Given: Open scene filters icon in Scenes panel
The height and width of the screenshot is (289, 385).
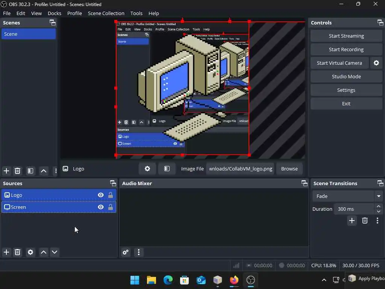Looking at the screenshot, I should coord(30,171).
